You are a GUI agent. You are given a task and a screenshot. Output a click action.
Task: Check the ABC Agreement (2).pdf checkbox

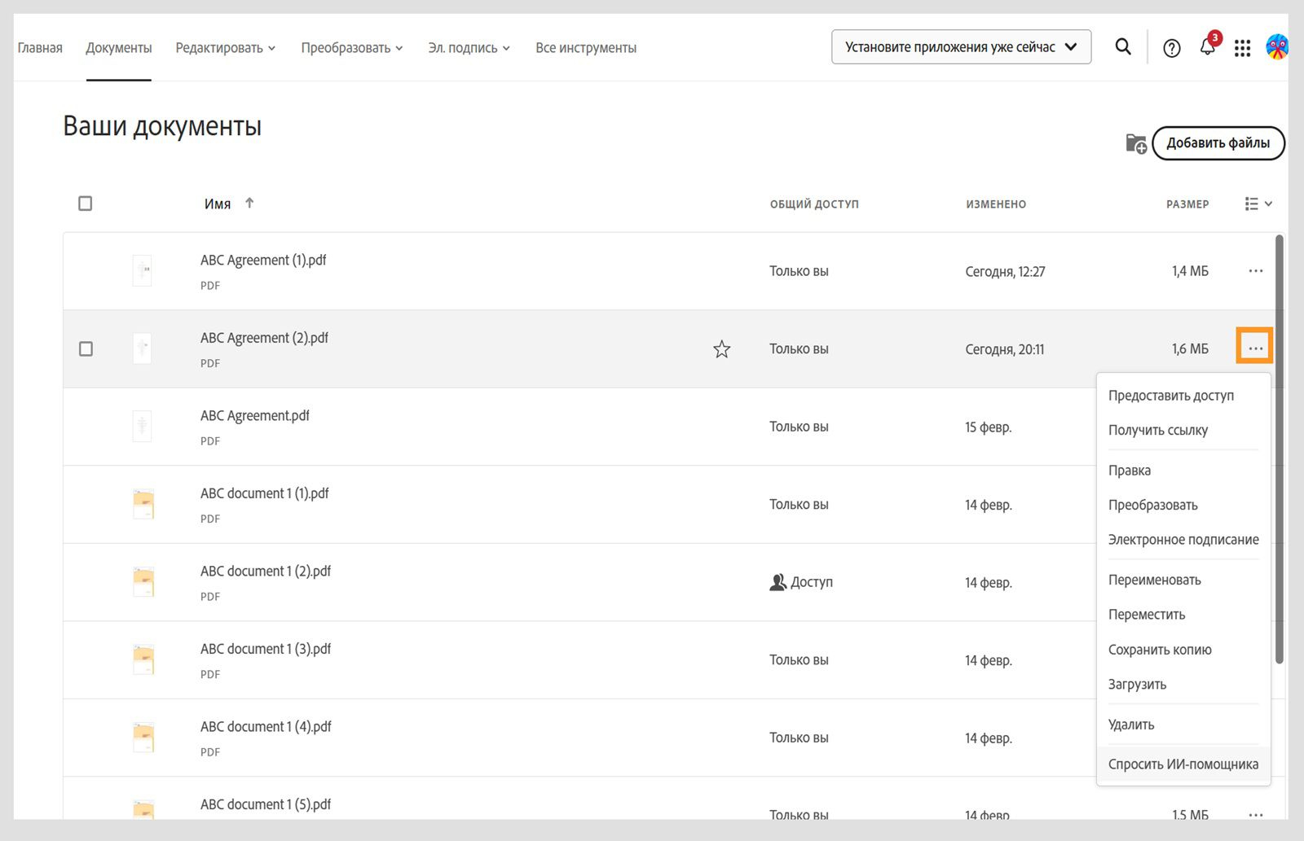(86, 348)
